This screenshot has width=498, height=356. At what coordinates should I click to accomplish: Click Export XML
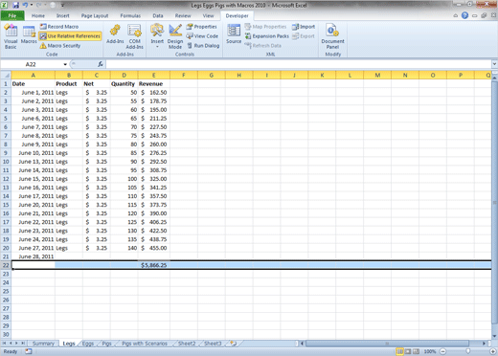click(x=304, y=36)
